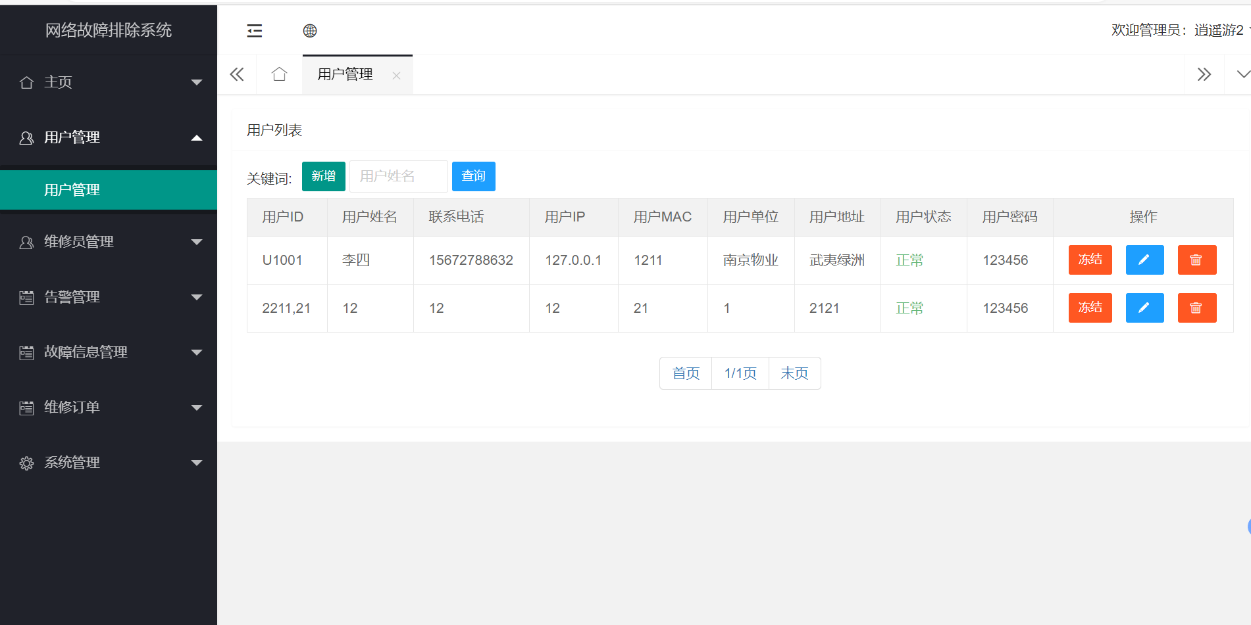This screenshot has height=625, width=1251.
Task: Select 故障信息管理 in the sidebar menu
Action: click(x=85, y=352)
